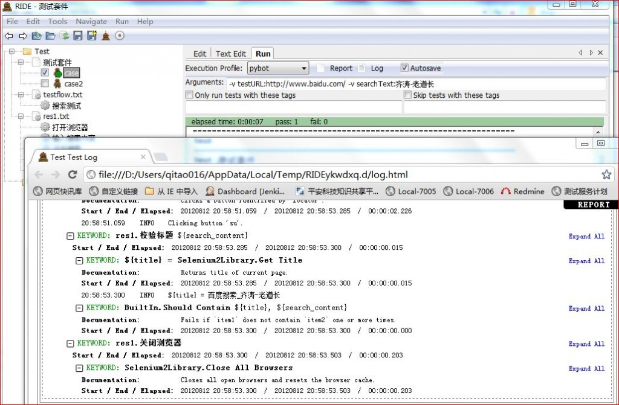619x405 pixels.
Task: Check the case2 test checkbox
Action: pos(45,84)
